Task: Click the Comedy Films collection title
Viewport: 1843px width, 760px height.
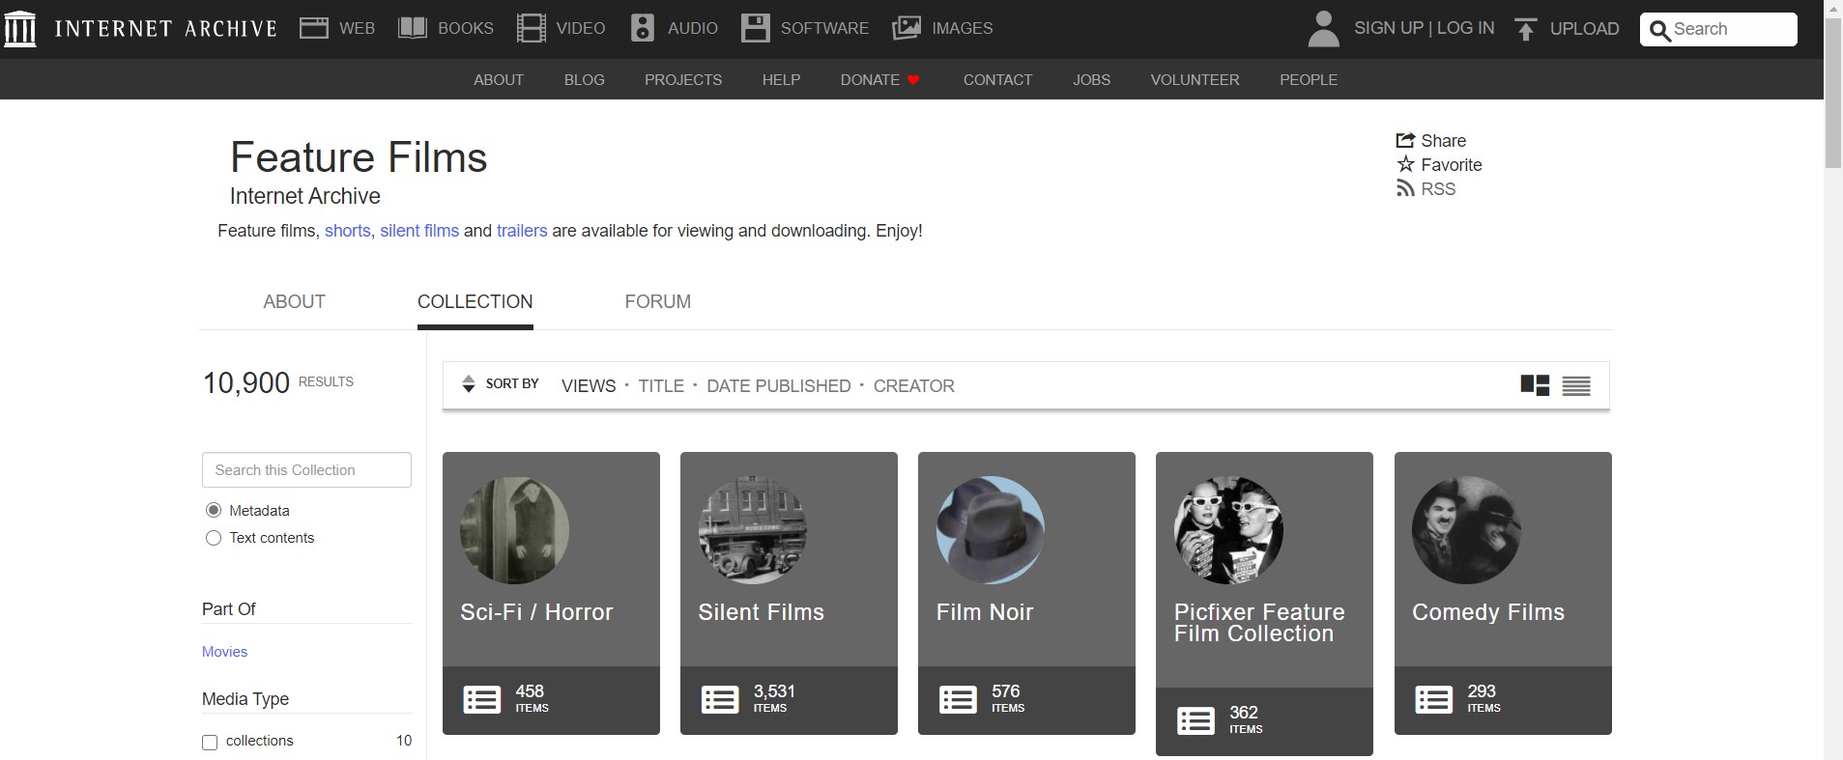Action: (x=1487, y=612)
